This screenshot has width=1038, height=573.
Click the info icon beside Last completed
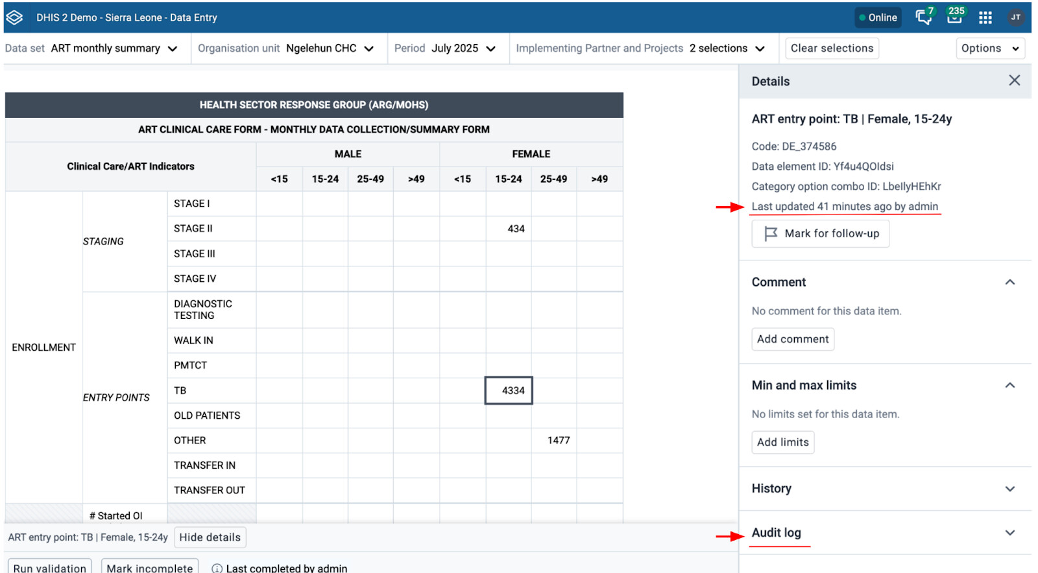coord(217,568)
